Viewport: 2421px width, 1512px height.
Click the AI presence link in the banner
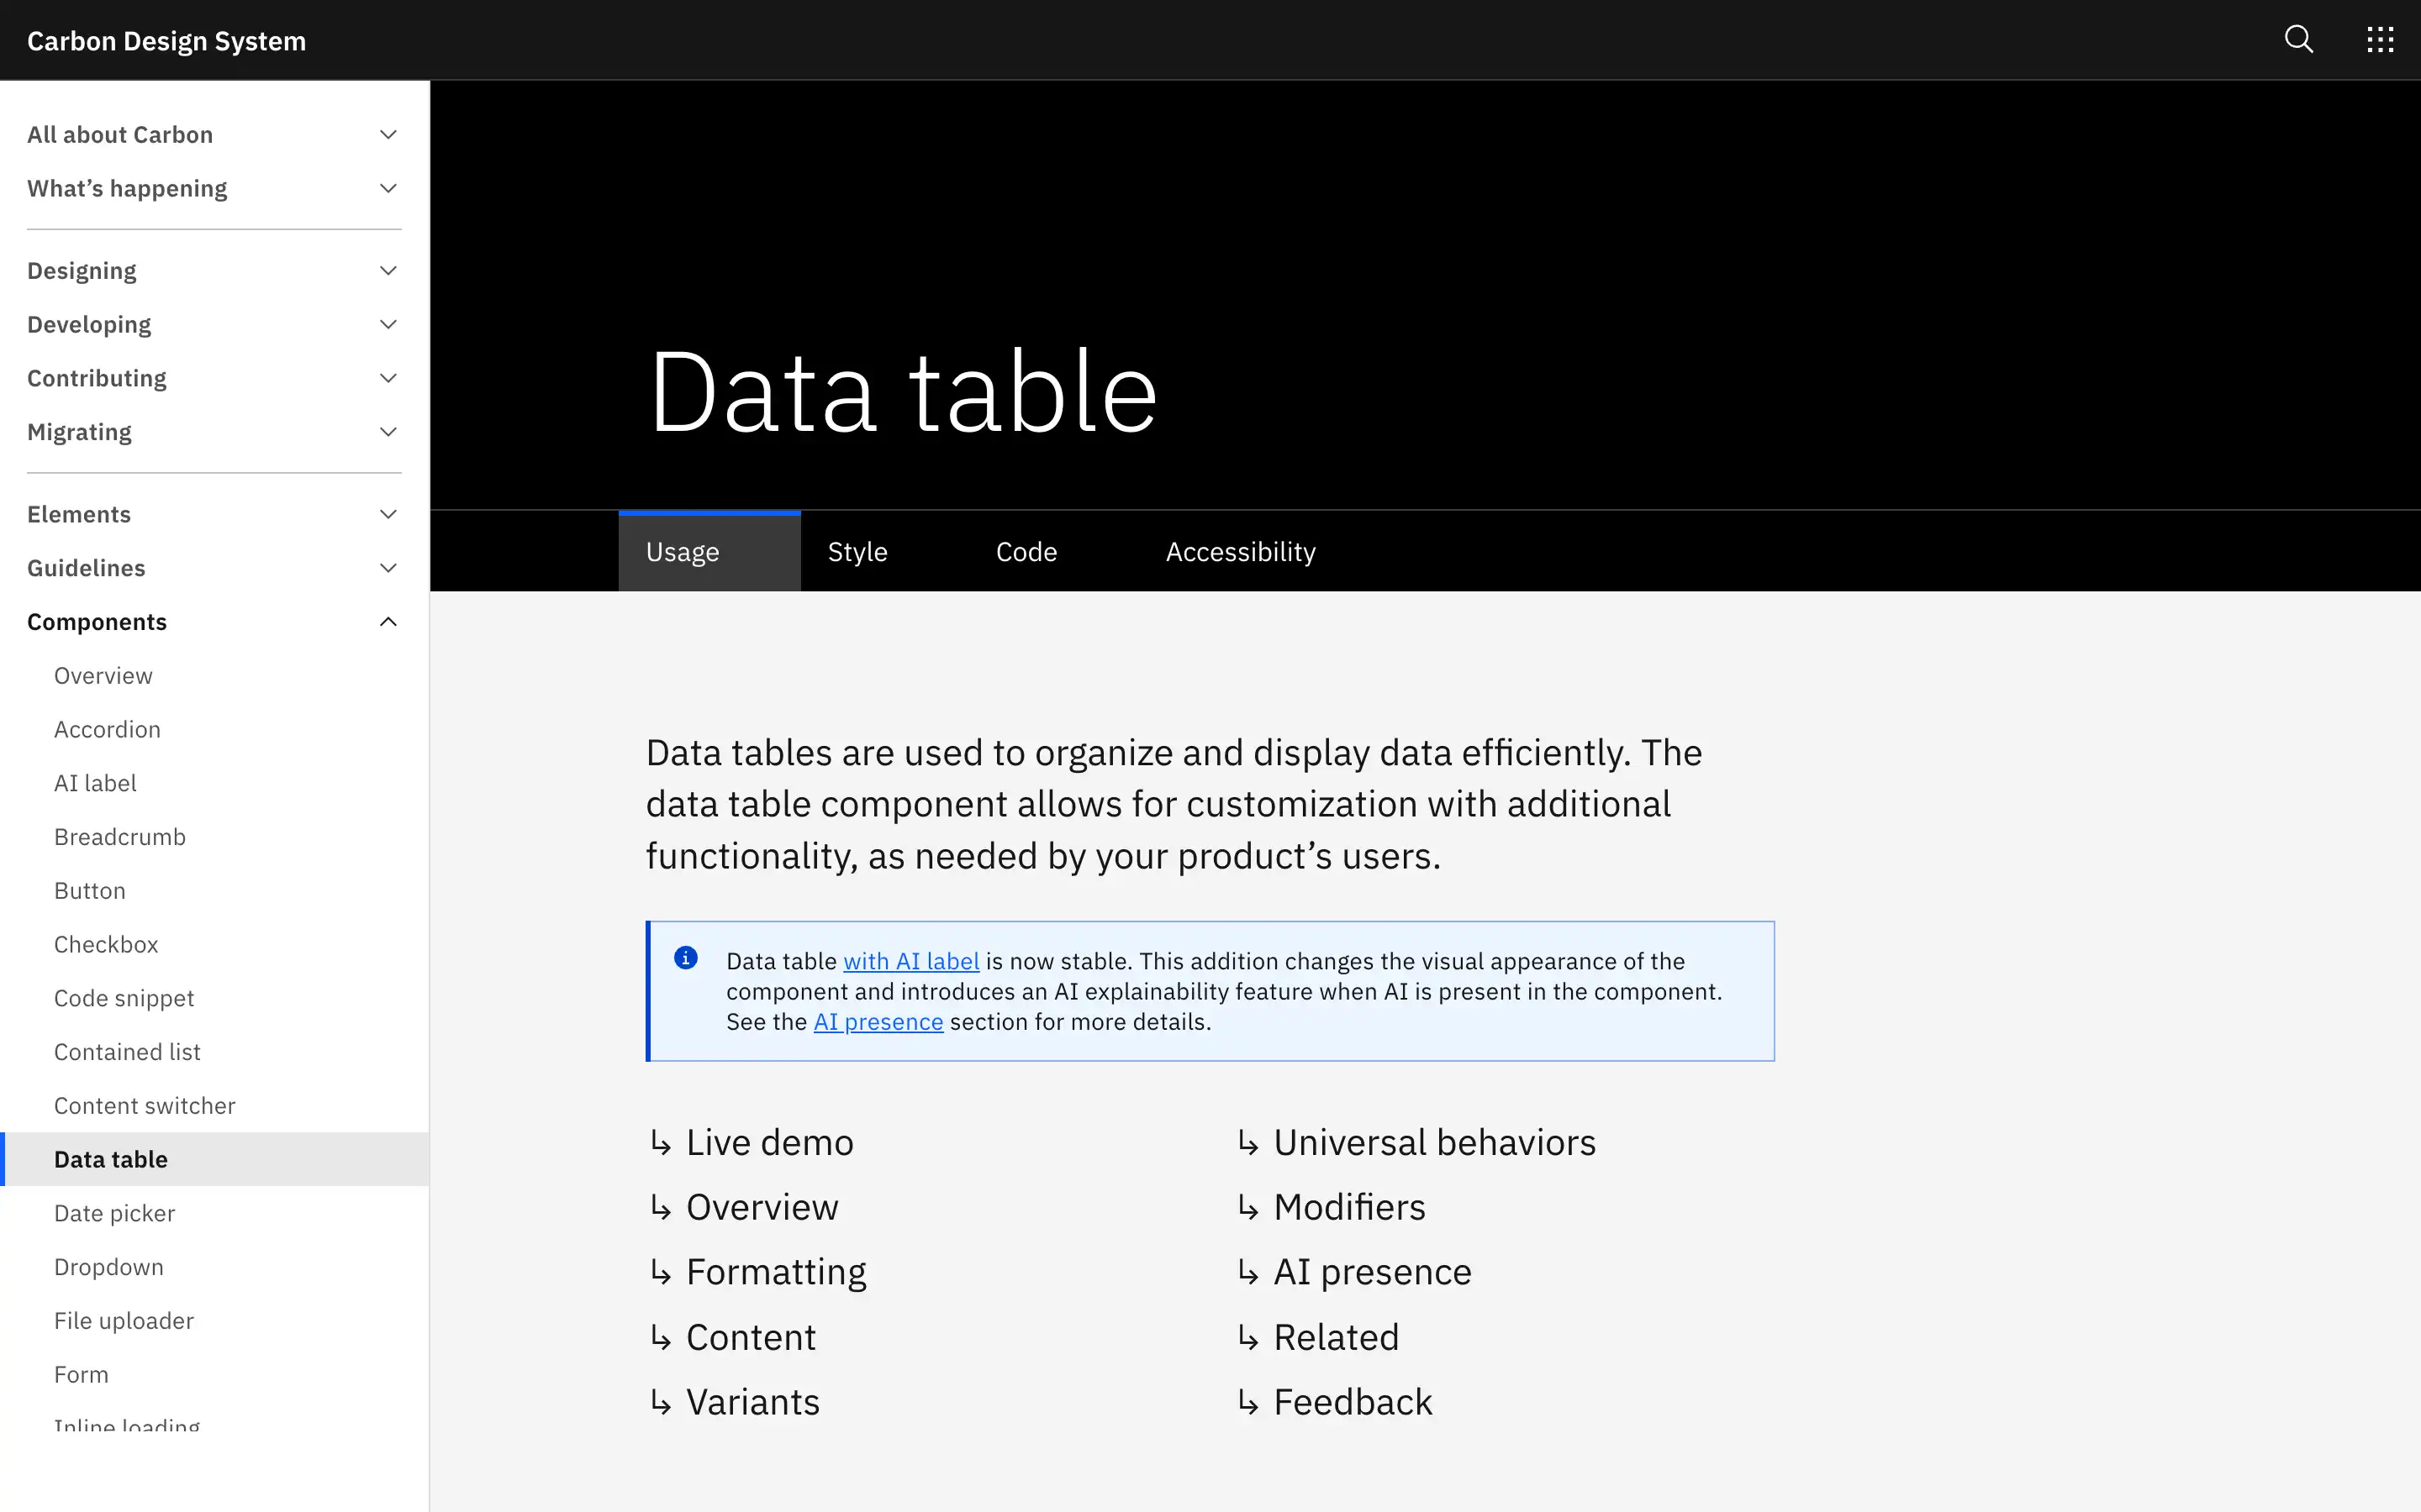(878, 1021)
